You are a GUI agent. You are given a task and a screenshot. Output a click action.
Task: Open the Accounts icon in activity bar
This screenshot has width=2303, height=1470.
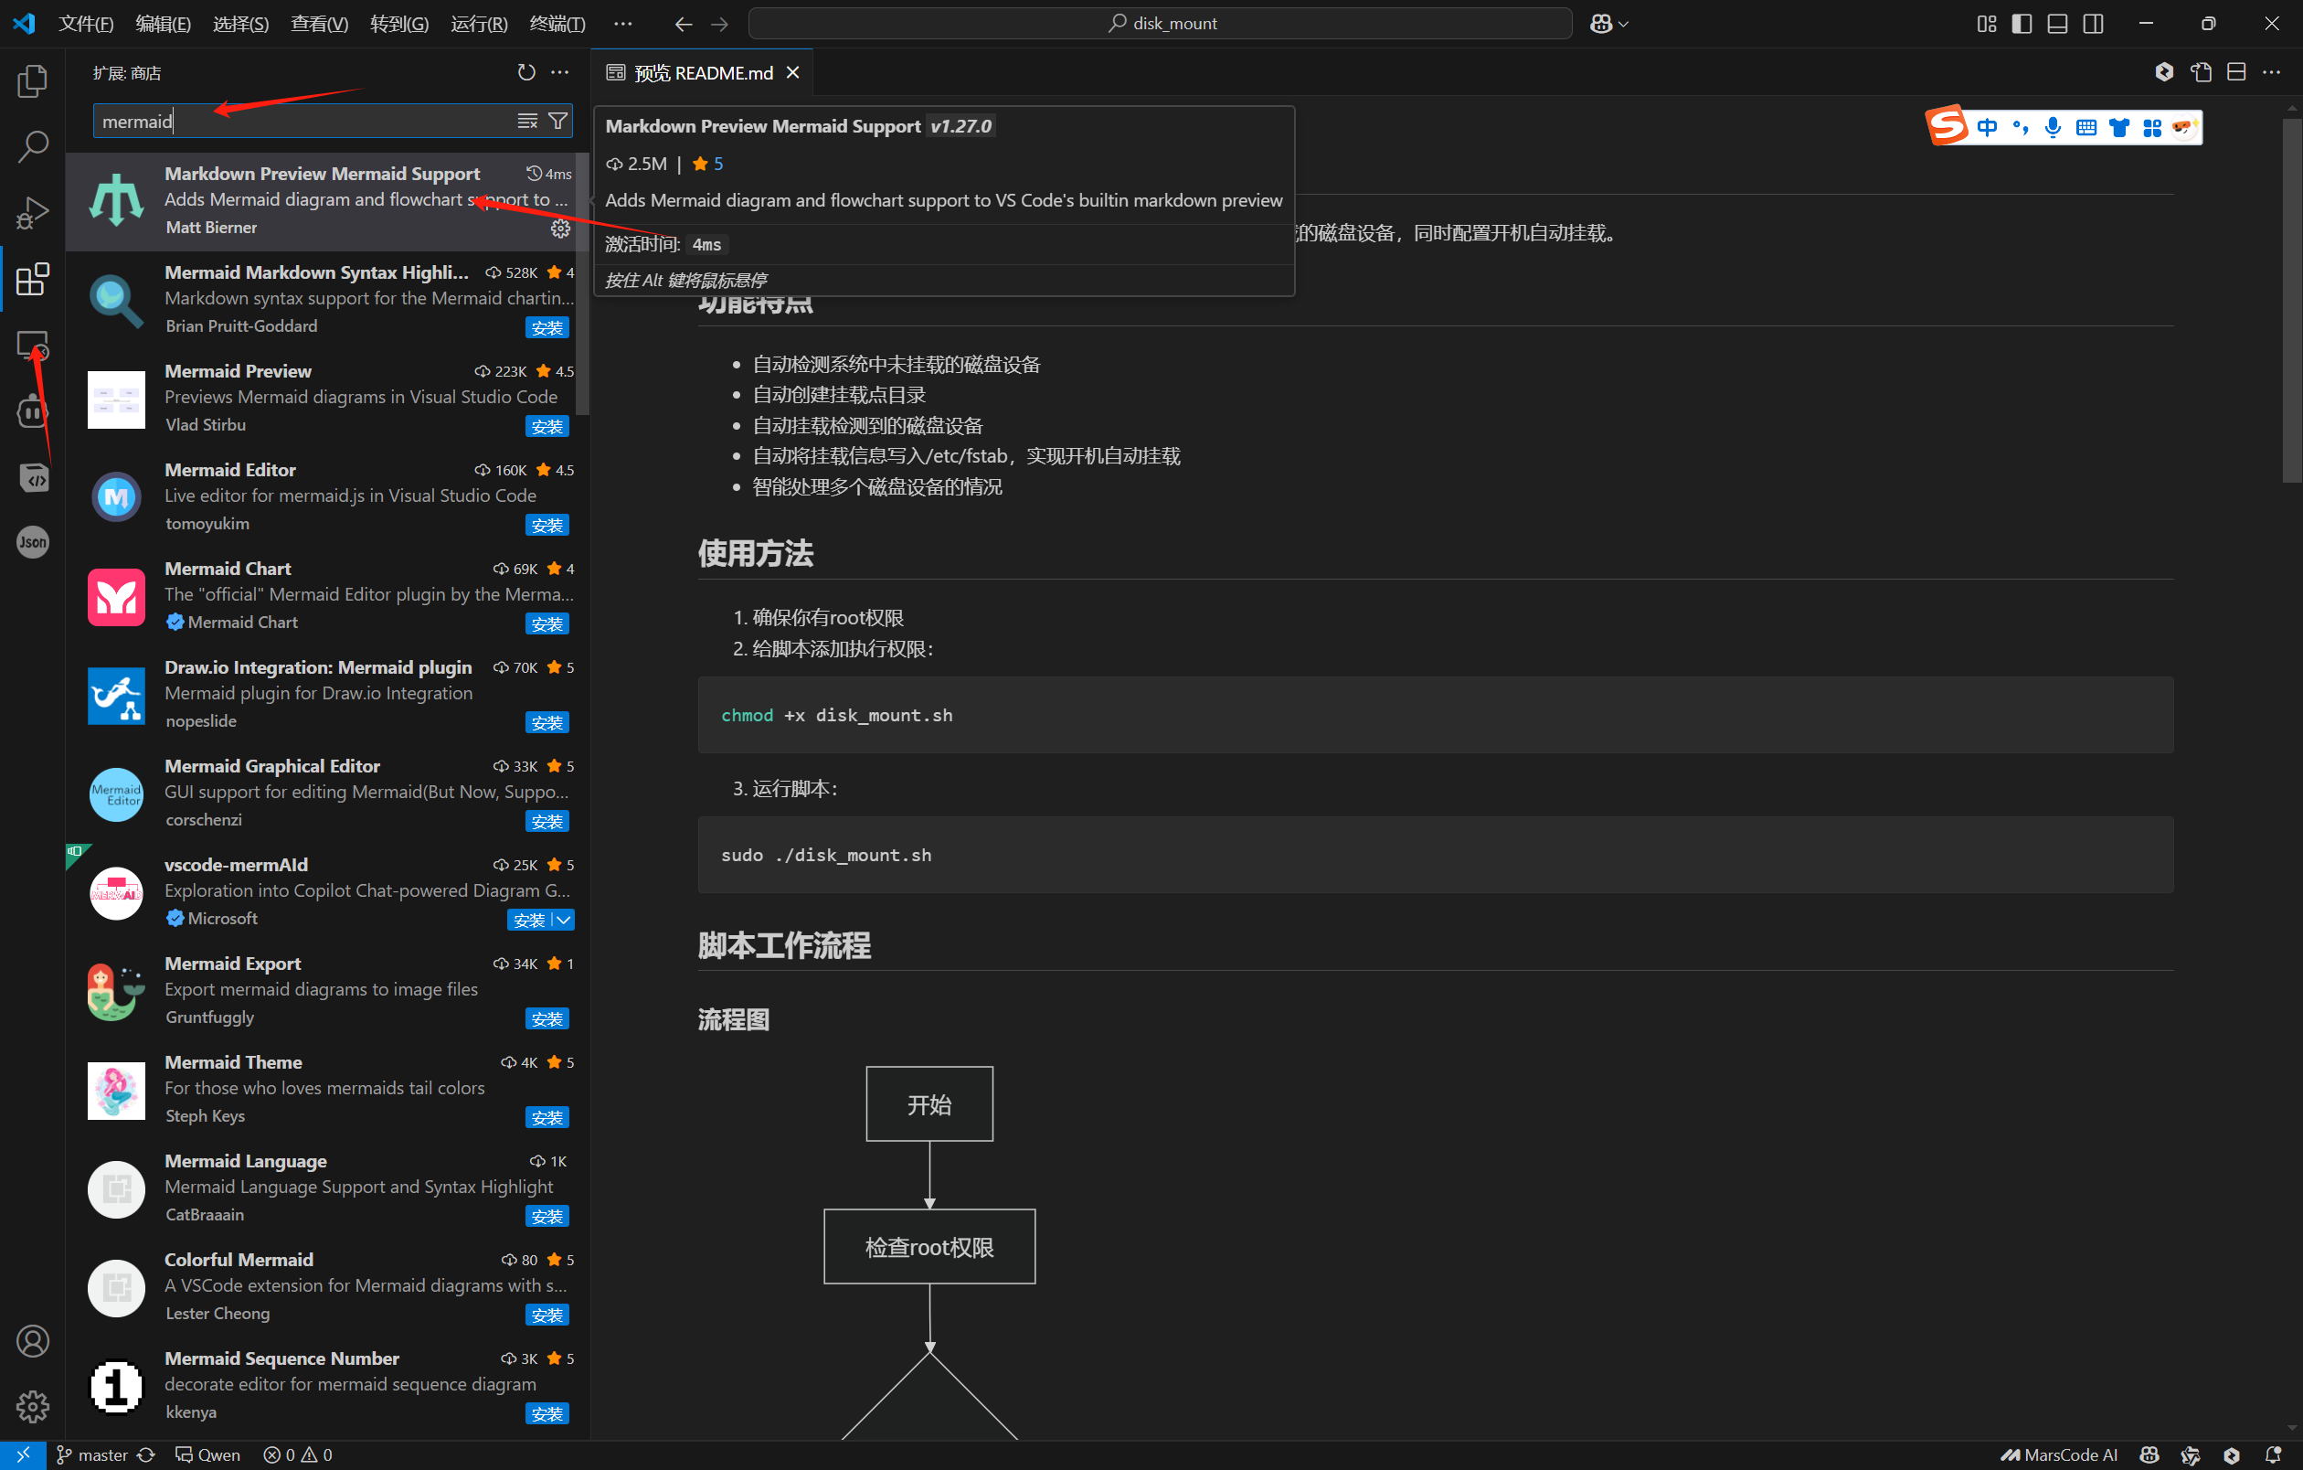[33, 1341]
